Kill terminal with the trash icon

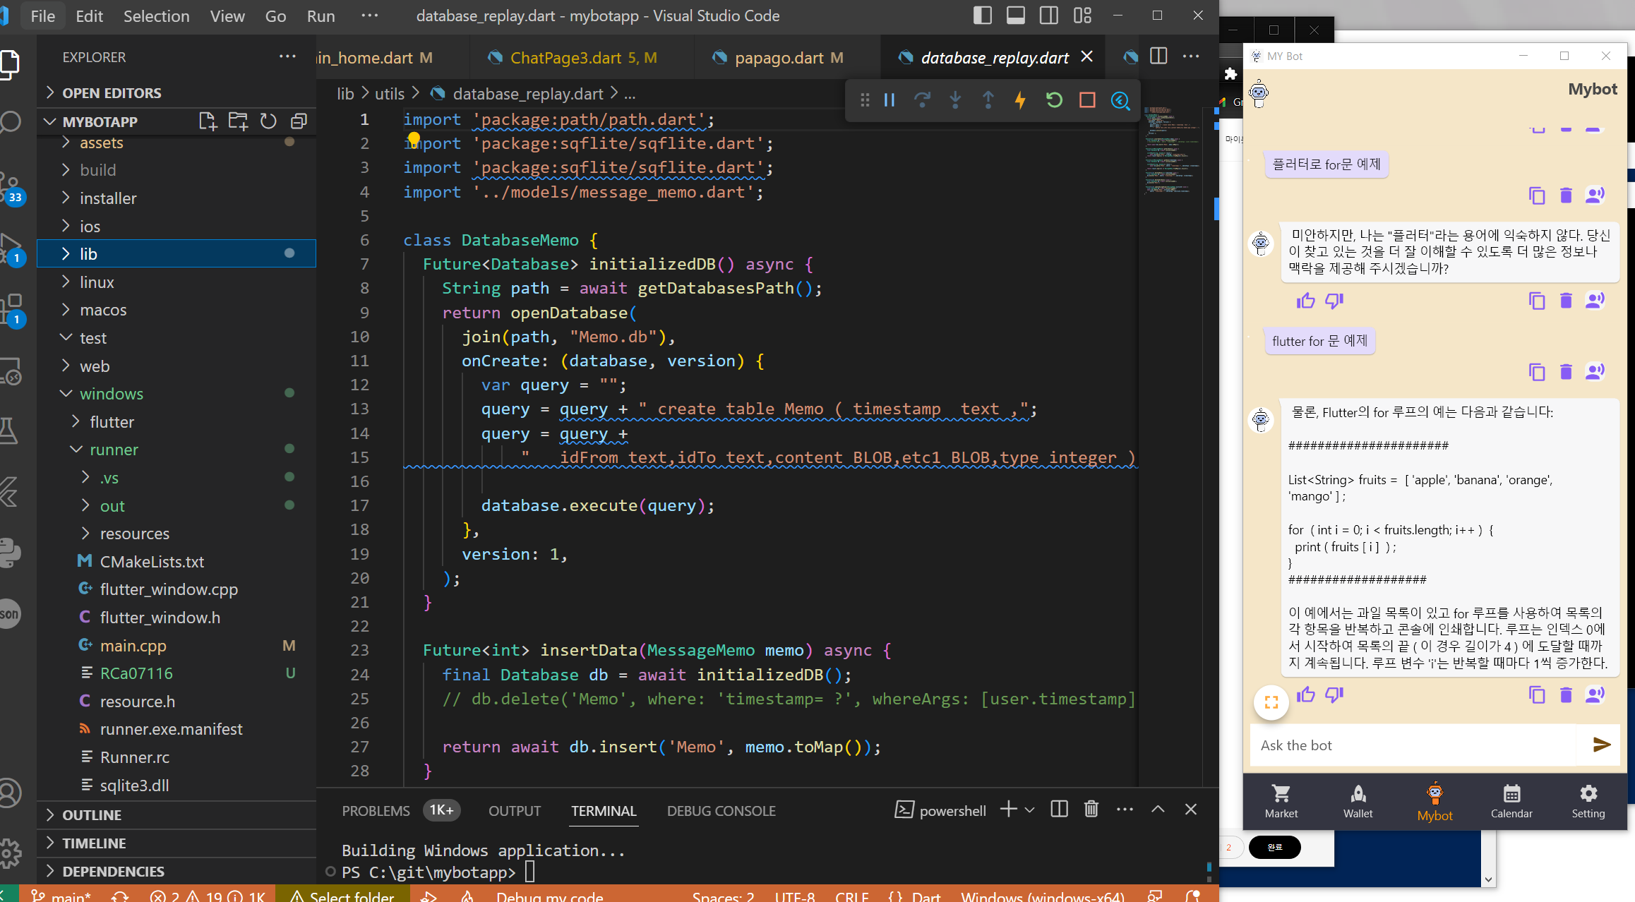pos(1091,810)
